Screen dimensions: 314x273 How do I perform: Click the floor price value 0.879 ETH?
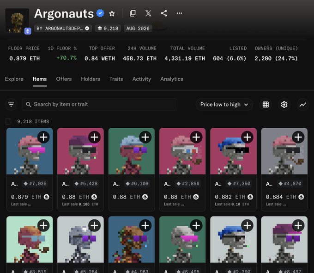coord(24,58)
